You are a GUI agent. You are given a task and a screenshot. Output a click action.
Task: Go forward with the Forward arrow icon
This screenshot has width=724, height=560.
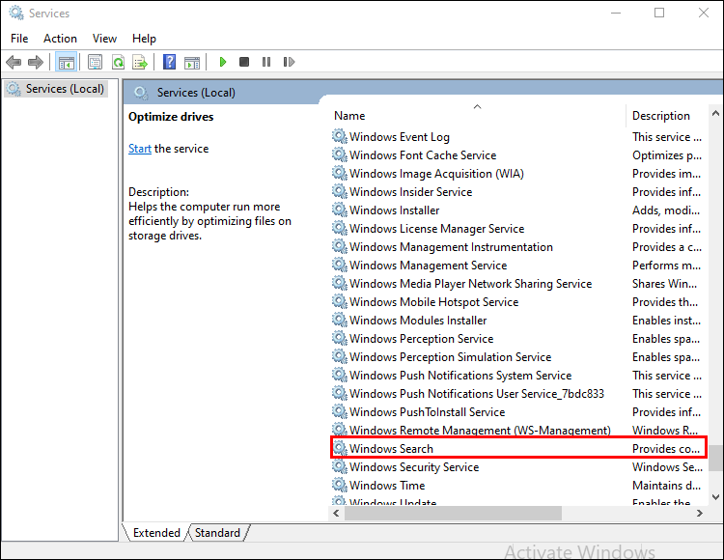pos(36,62)
